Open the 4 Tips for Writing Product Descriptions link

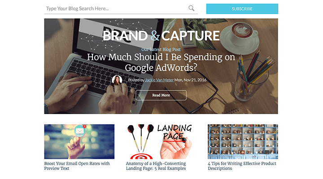tap(242, 166)
